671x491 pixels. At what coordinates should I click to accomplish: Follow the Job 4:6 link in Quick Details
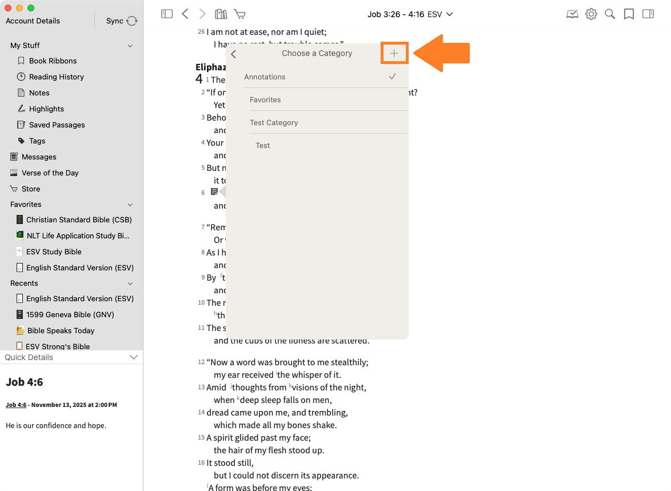point(16,405)
